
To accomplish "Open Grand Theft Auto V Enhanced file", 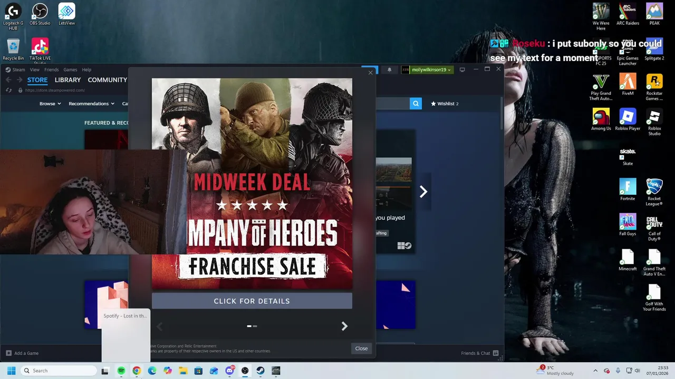I will click(x=654, y=263).
